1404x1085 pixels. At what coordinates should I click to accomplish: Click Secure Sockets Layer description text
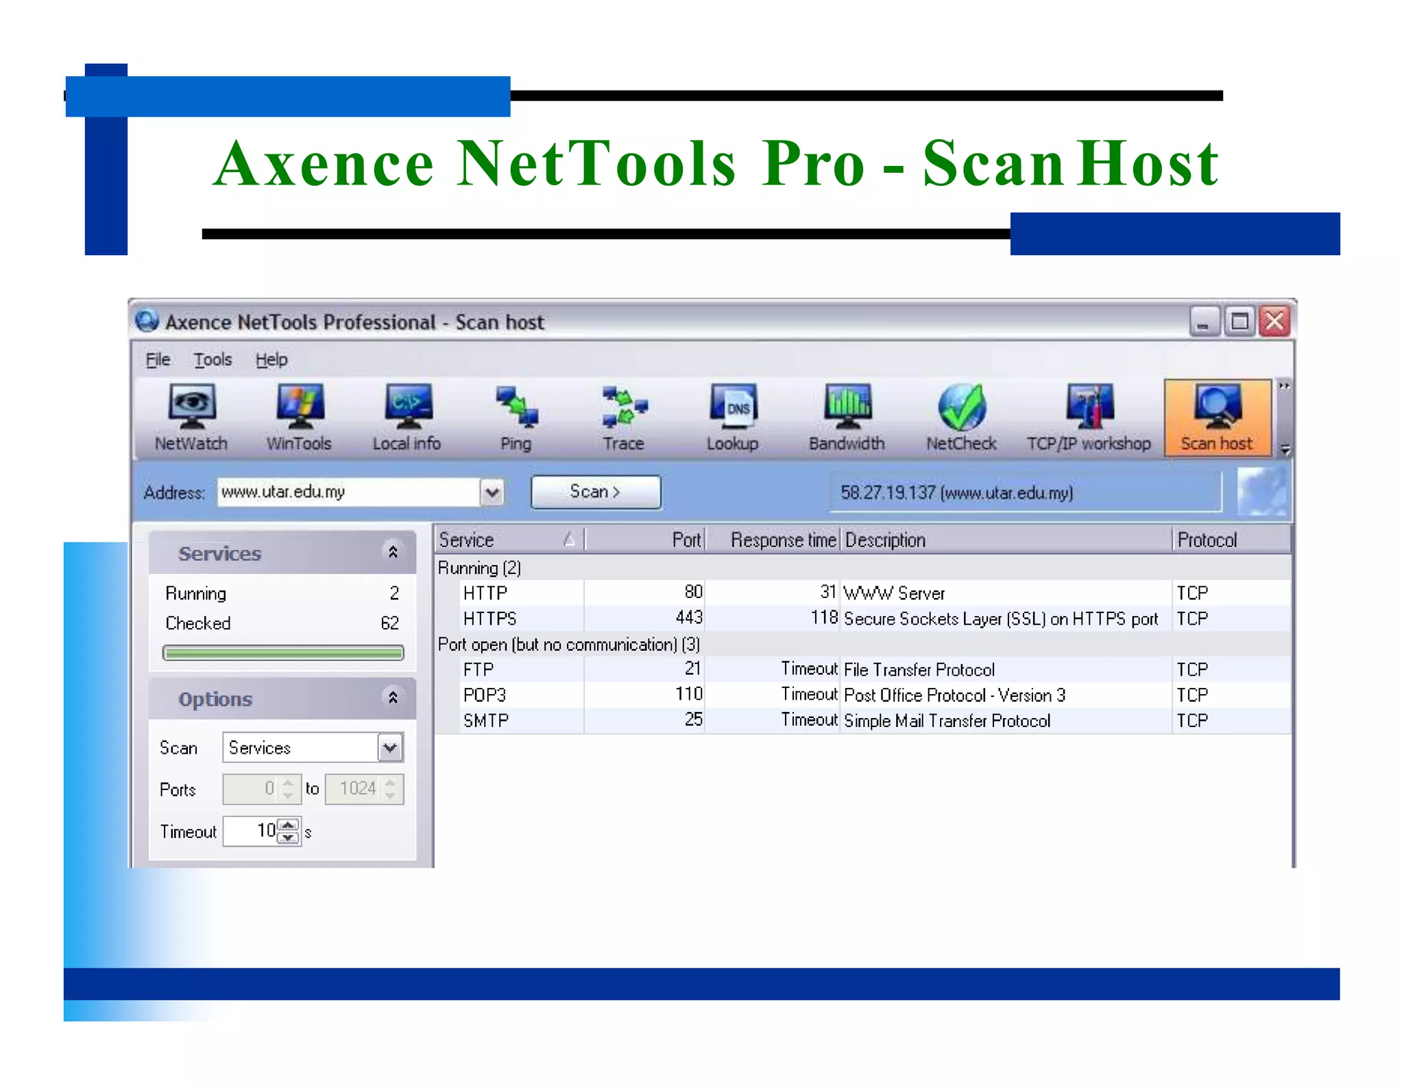click(x=1001, y=619)
